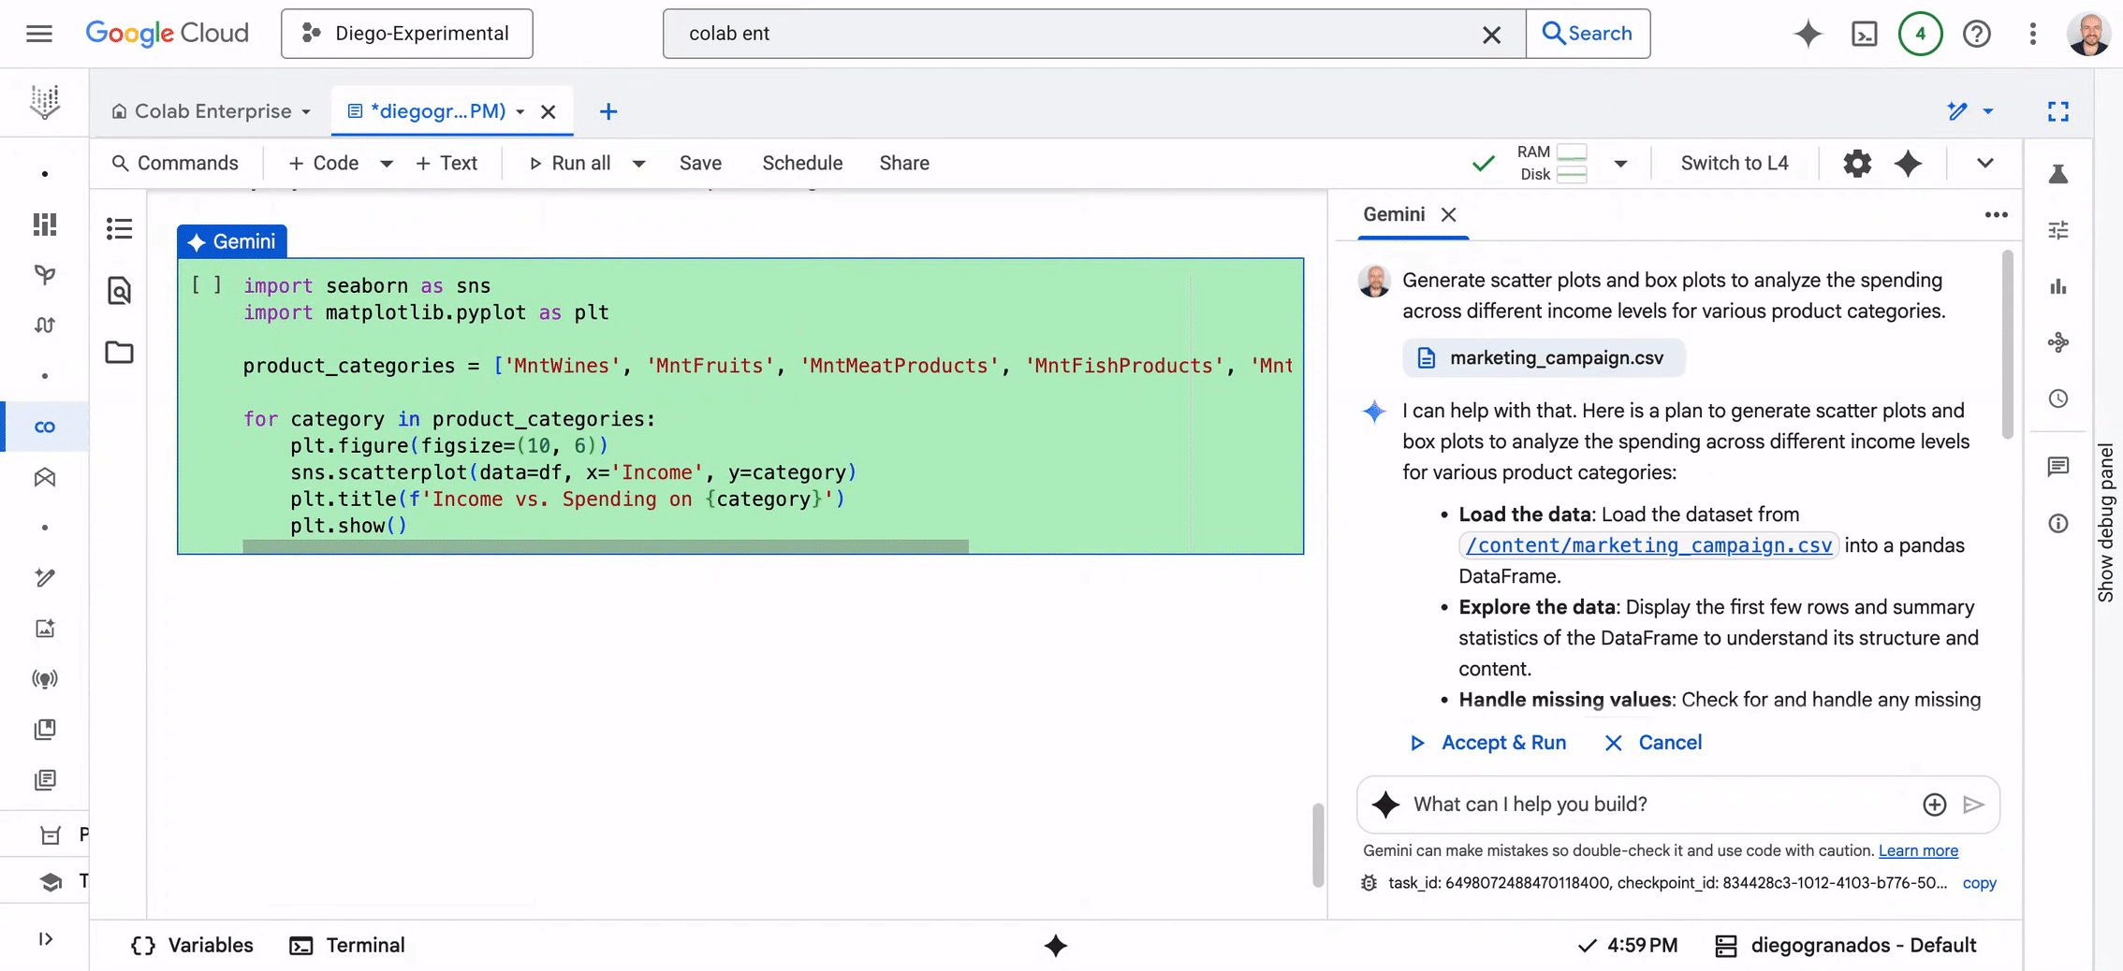Image resolution: width=2123 pixels, height=971 pixels.
Task: Open the marketing_campaign.csv attachment chip
Action: [1543, 358]
